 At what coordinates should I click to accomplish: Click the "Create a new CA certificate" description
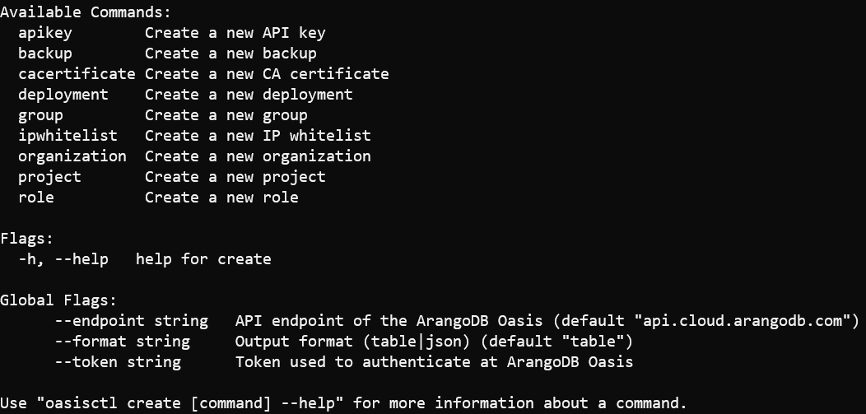[267, 74]
